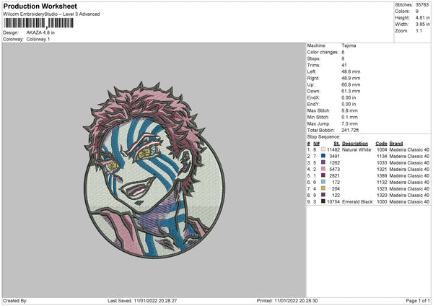Click the Width value '3.85 in'
This screenshot has width=433, height=306.
point(422,25)
